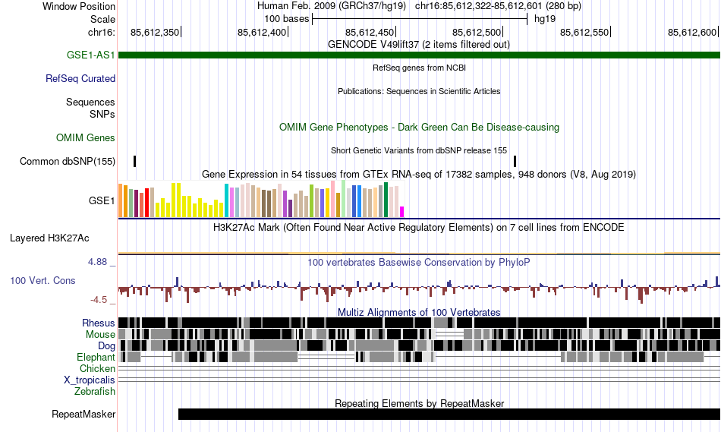Click the left dbSNP variant marker
Screen dimensions: 721x432
point(135,162)
